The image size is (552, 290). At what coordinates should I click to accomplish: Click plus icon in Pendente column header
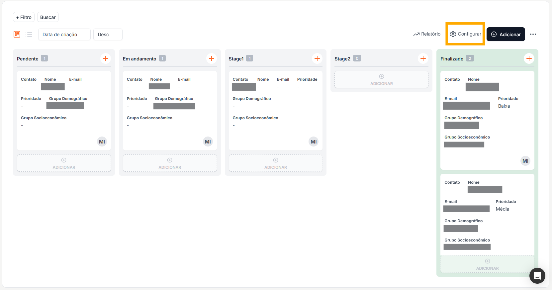[x=105, y=58]
